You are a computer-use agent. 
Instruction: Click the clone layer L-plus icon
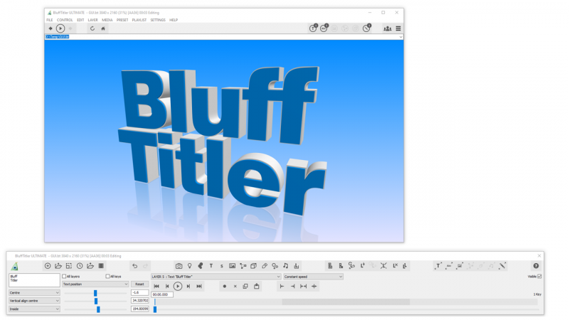point(363,265)
